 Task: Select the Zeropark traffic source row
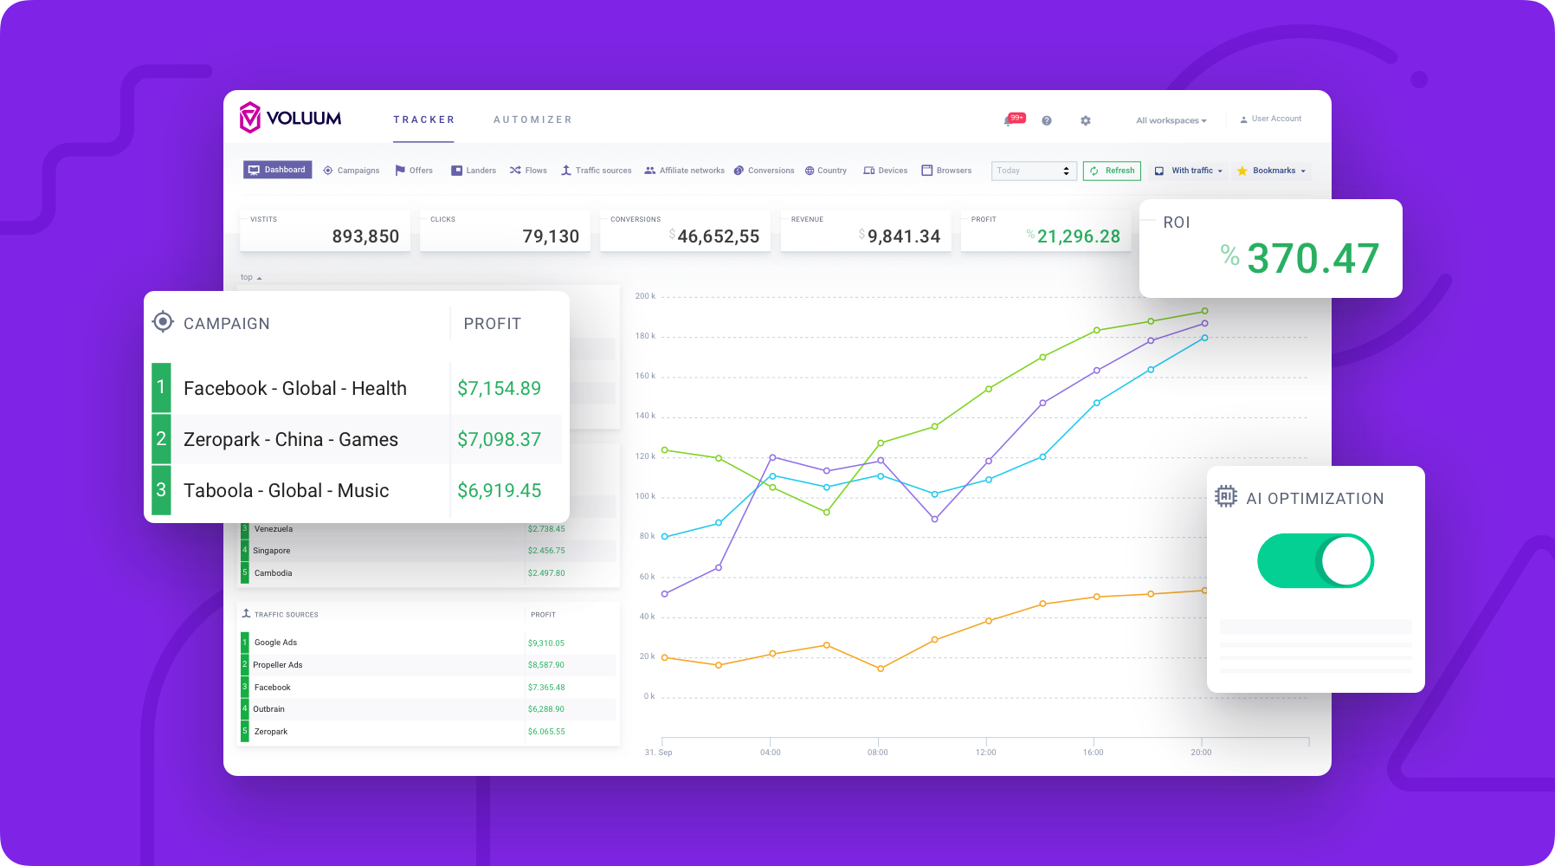coord(429,732)
